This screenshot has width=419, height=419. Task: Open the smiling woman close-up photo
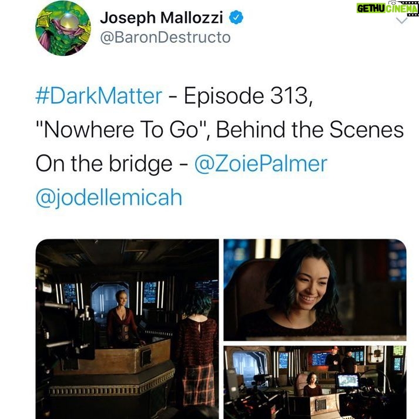315,290
